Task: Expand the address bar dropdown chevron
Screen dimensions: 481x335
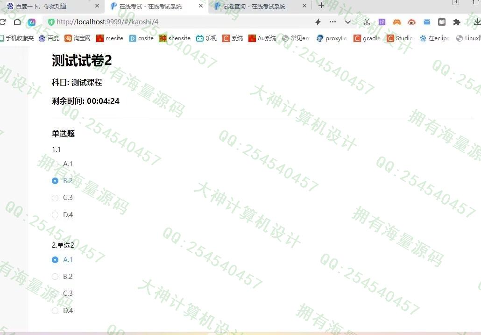Action: (347, 22)
